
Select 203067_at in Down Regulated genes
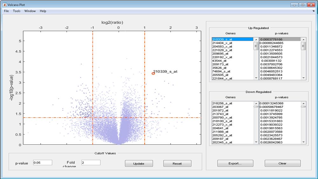click(232, 107)
